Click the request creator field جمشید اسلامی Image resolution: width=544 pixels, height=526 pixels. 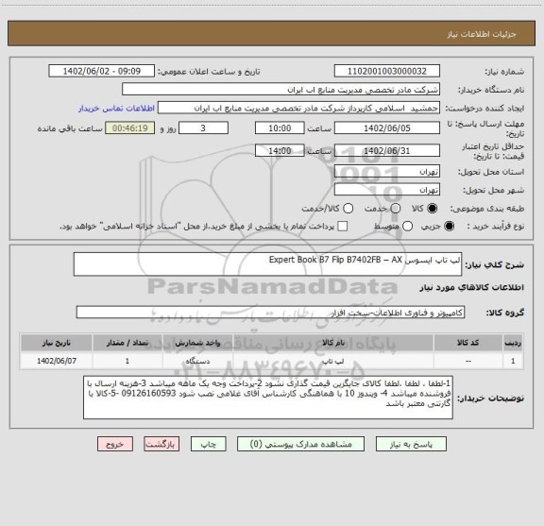298,108
